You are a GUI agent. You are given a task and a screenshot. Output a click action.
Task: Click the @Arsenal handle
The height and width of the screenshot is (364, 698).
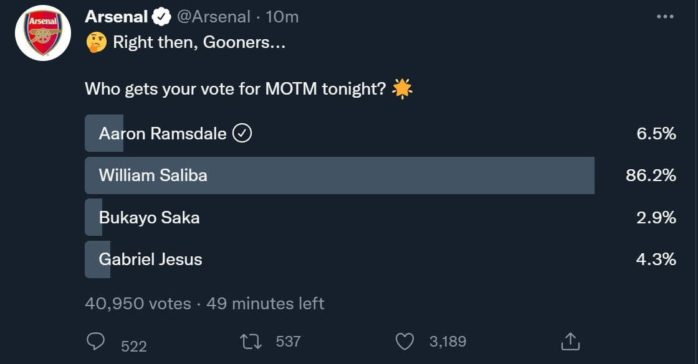coord(214,17)
